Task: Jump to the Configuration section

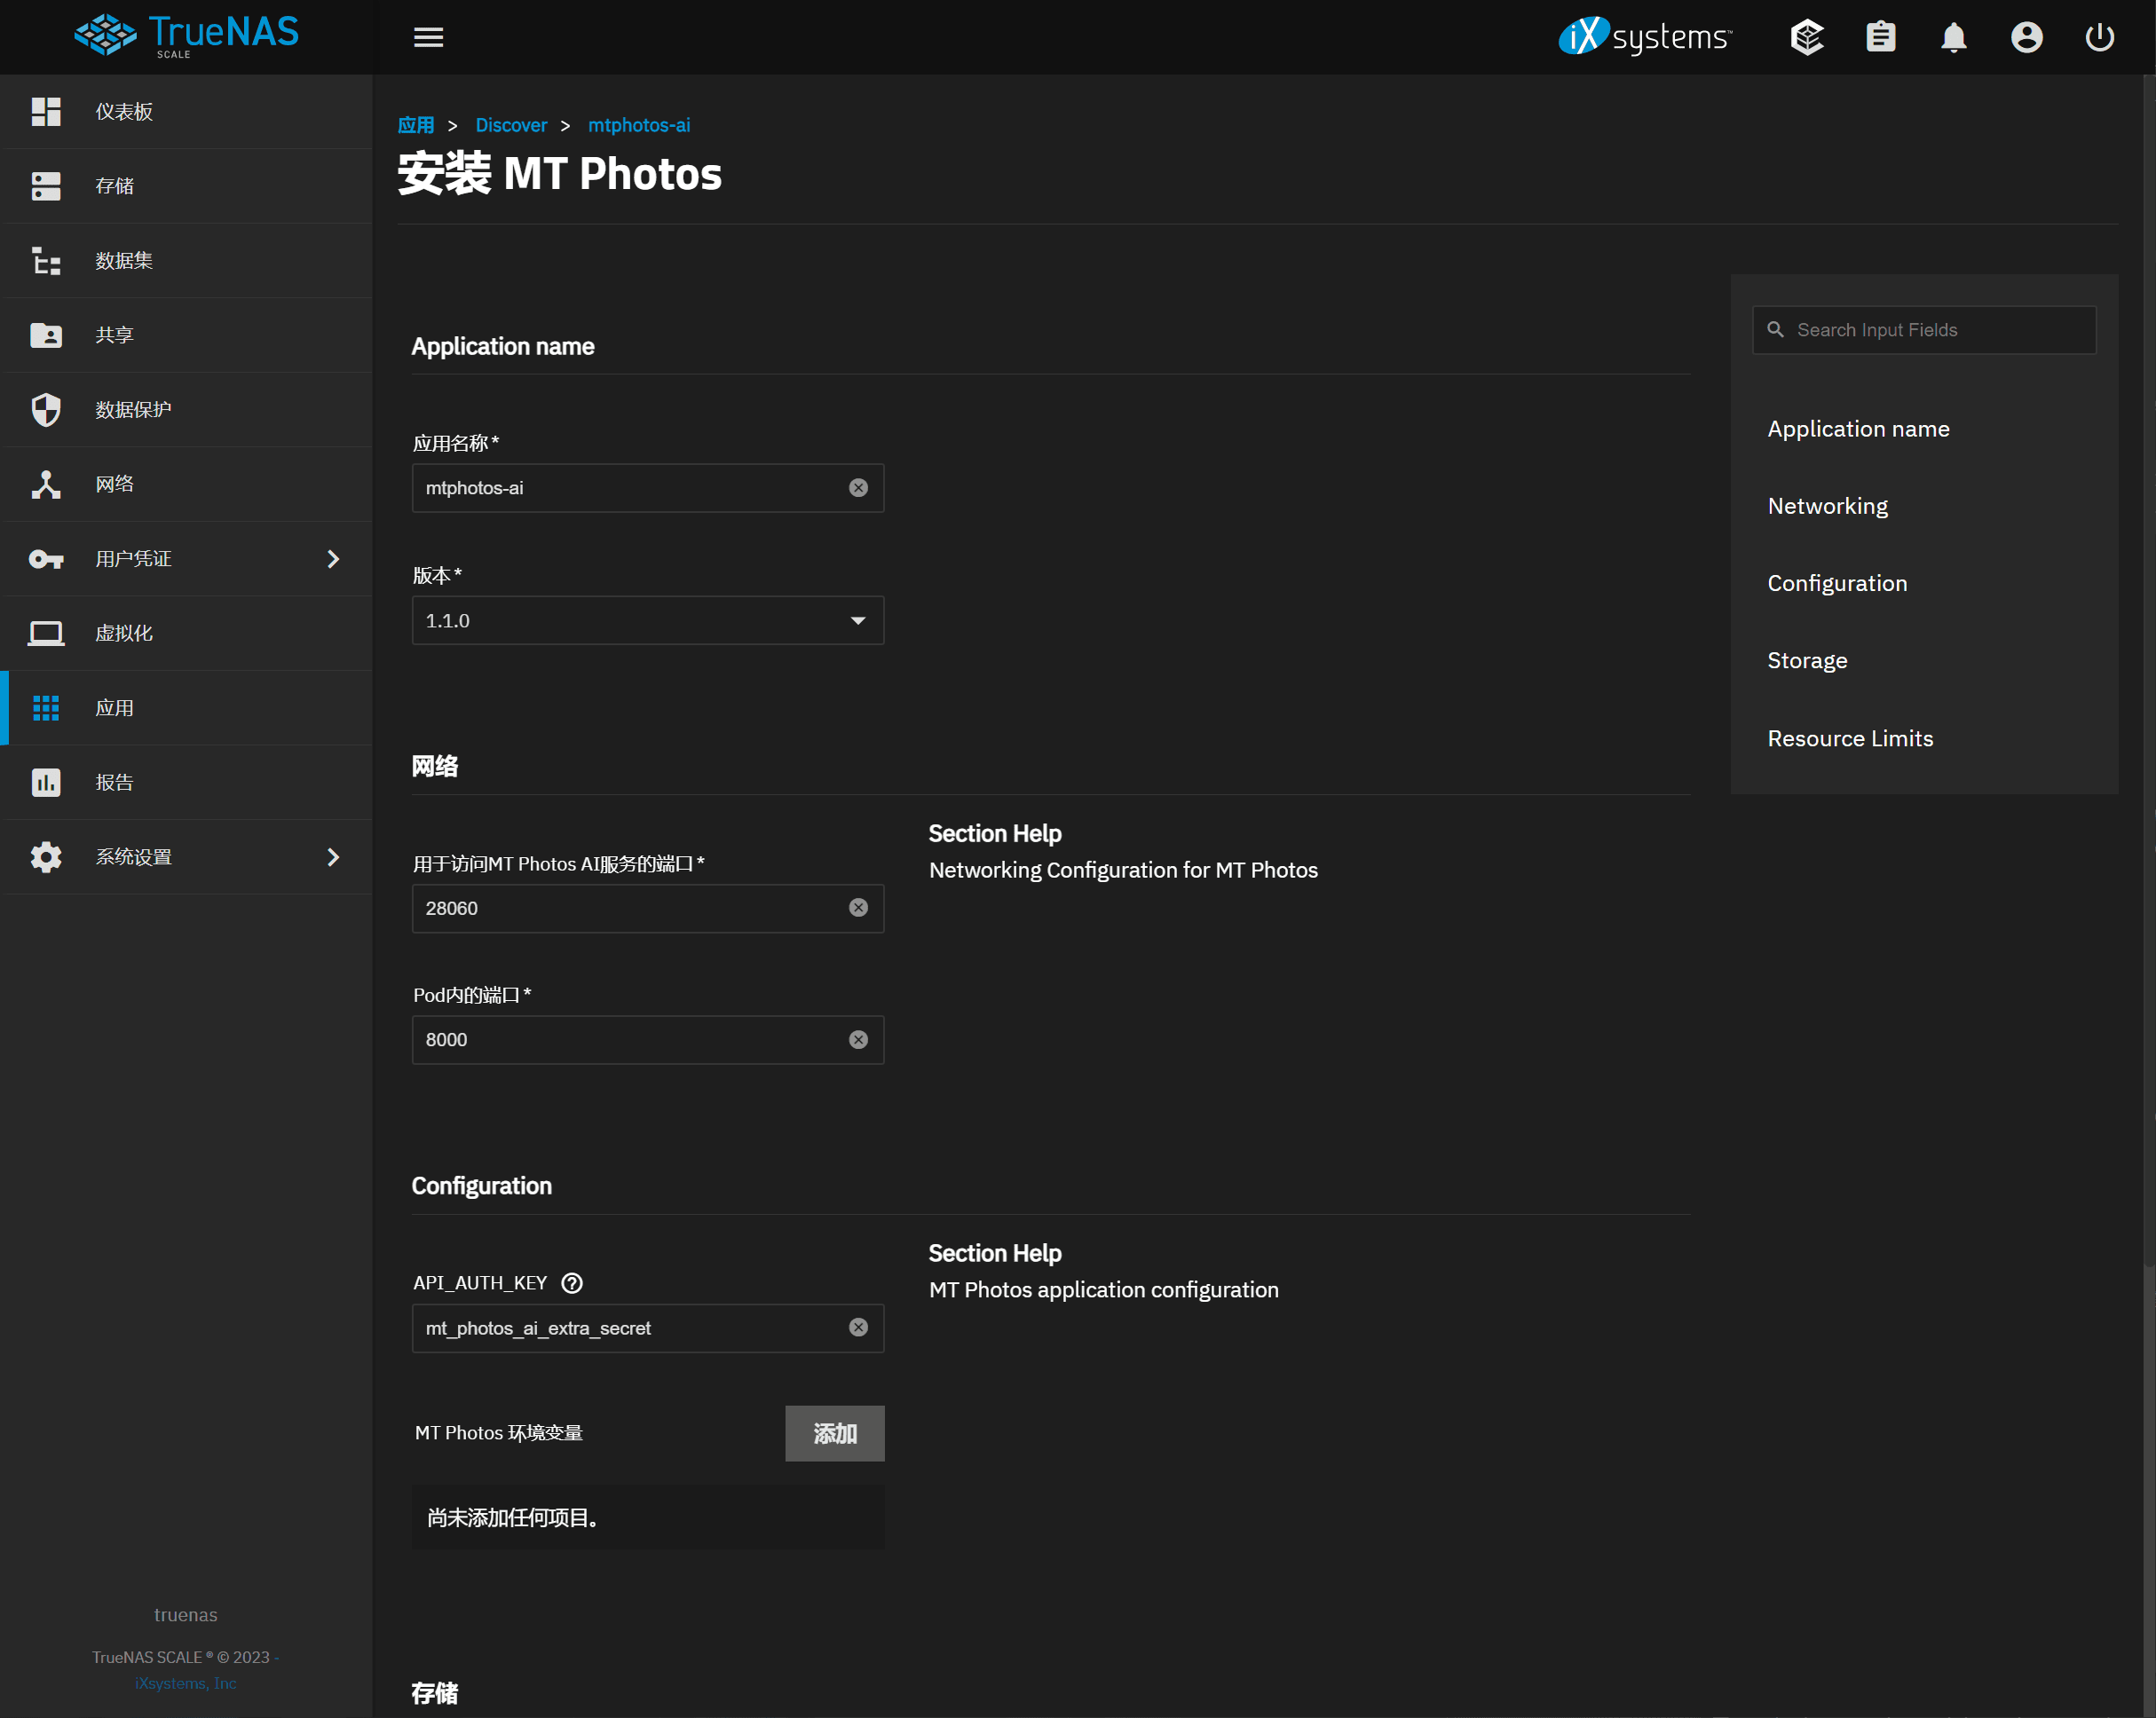Action: [x=1837, y=583]
